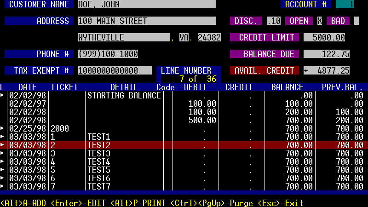Click the arrow marker for TEST4 row
Viewport: 368px width, 207px height.
point(2,161)
